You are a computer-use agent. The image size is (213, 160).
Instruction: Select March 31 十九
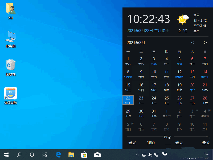click(x=154, y=113)
